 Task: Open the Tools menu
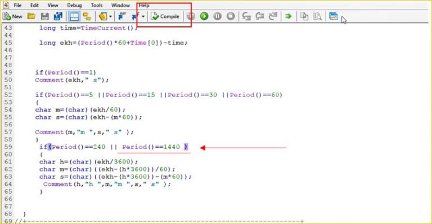tap(96, 5)
